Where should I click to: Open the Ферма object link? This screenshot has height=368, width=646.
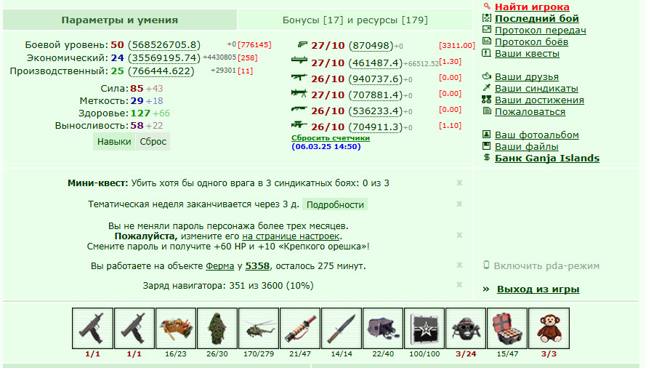pyautogui.click(x=219, y=266)
